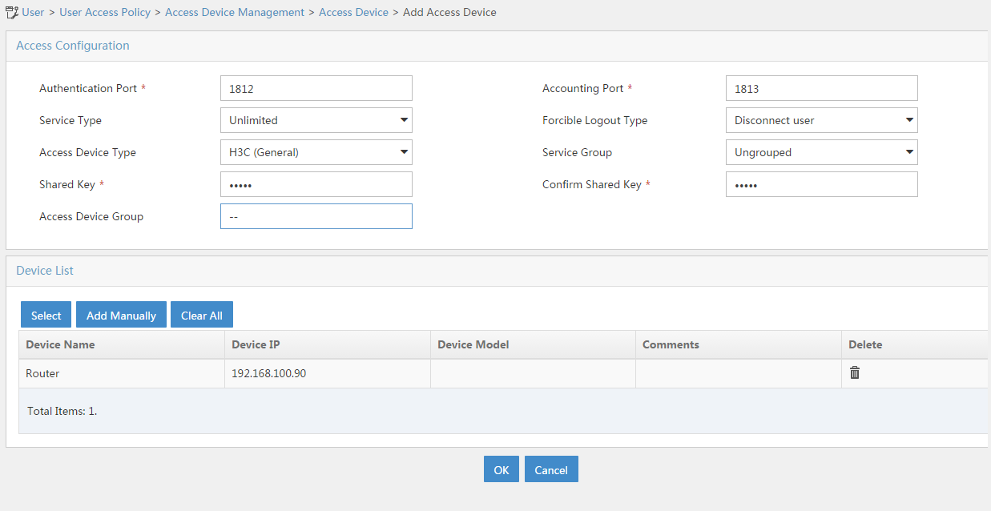991x511 pixels.
Task: Select the Router row in the device table
Action: click(x=122, y=372)
